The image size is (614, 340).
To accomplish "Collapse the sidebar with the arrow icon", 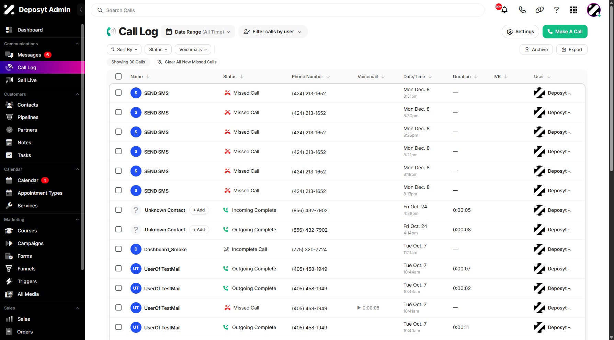I will pos(81,10).
